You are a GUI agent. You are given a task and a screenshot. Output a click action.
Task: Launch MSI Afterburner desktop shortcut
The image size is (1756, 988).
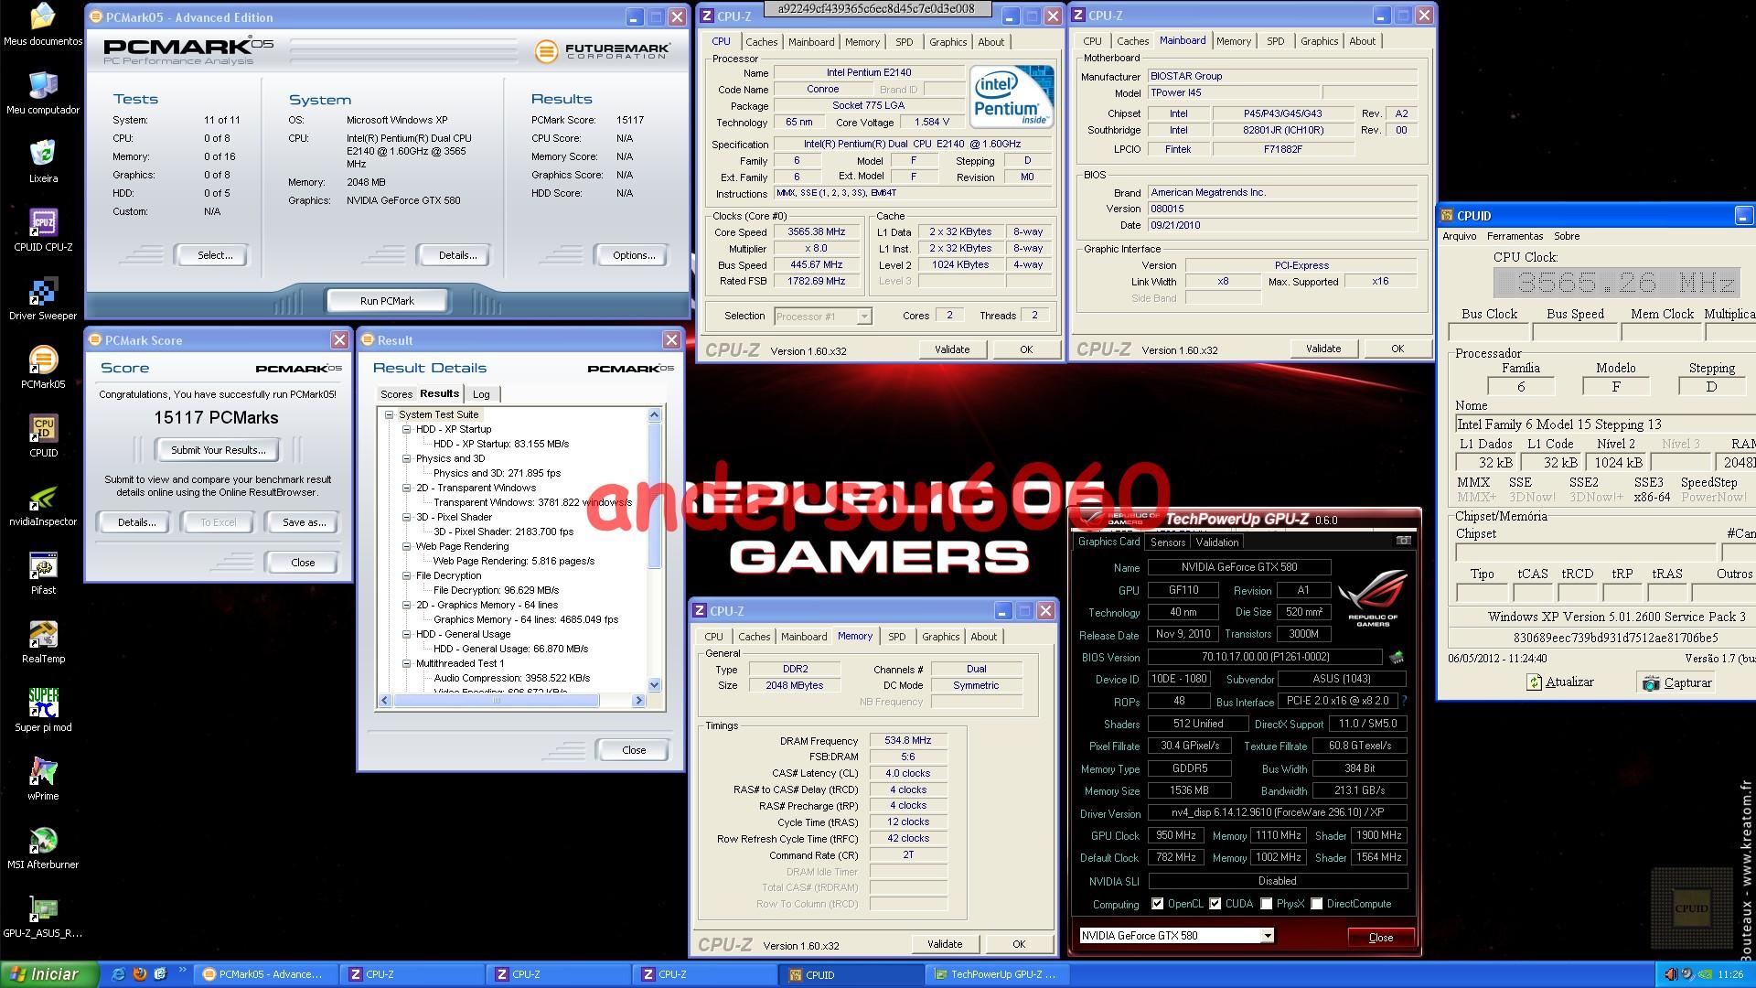tap(43, 848)
